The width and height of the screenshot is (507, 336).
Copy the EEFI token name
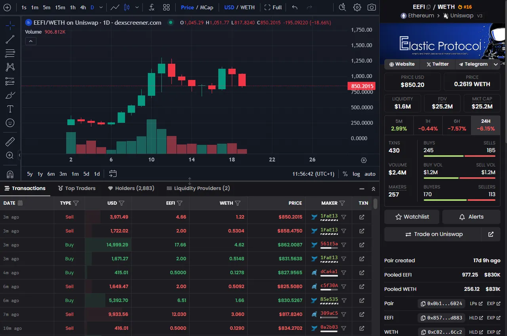[428, 7]
